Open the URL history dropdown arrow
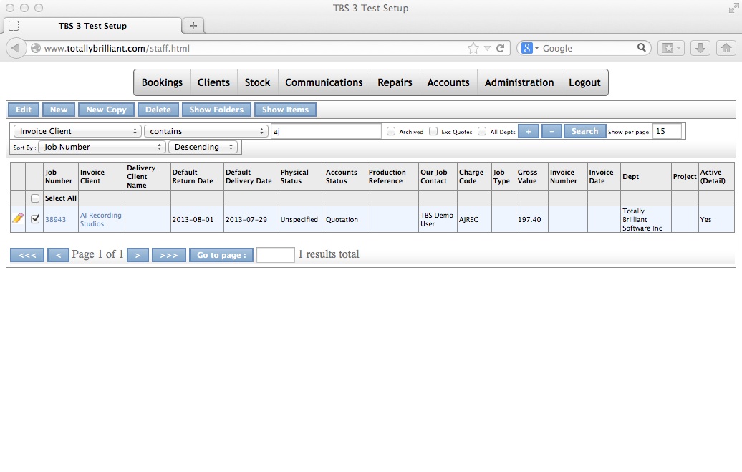The height and width of the screenshot is (472, 742). (x=487, y=48)
